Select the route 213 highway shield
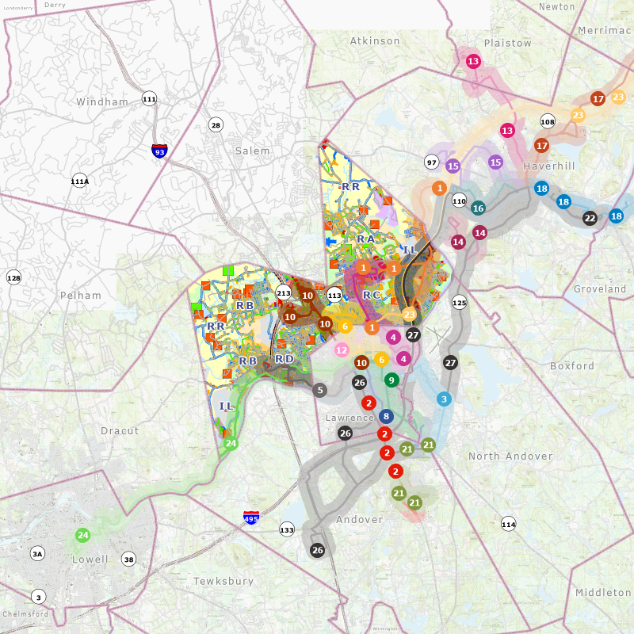This screenshot has width=634, height=634. (x=283, y=293)
